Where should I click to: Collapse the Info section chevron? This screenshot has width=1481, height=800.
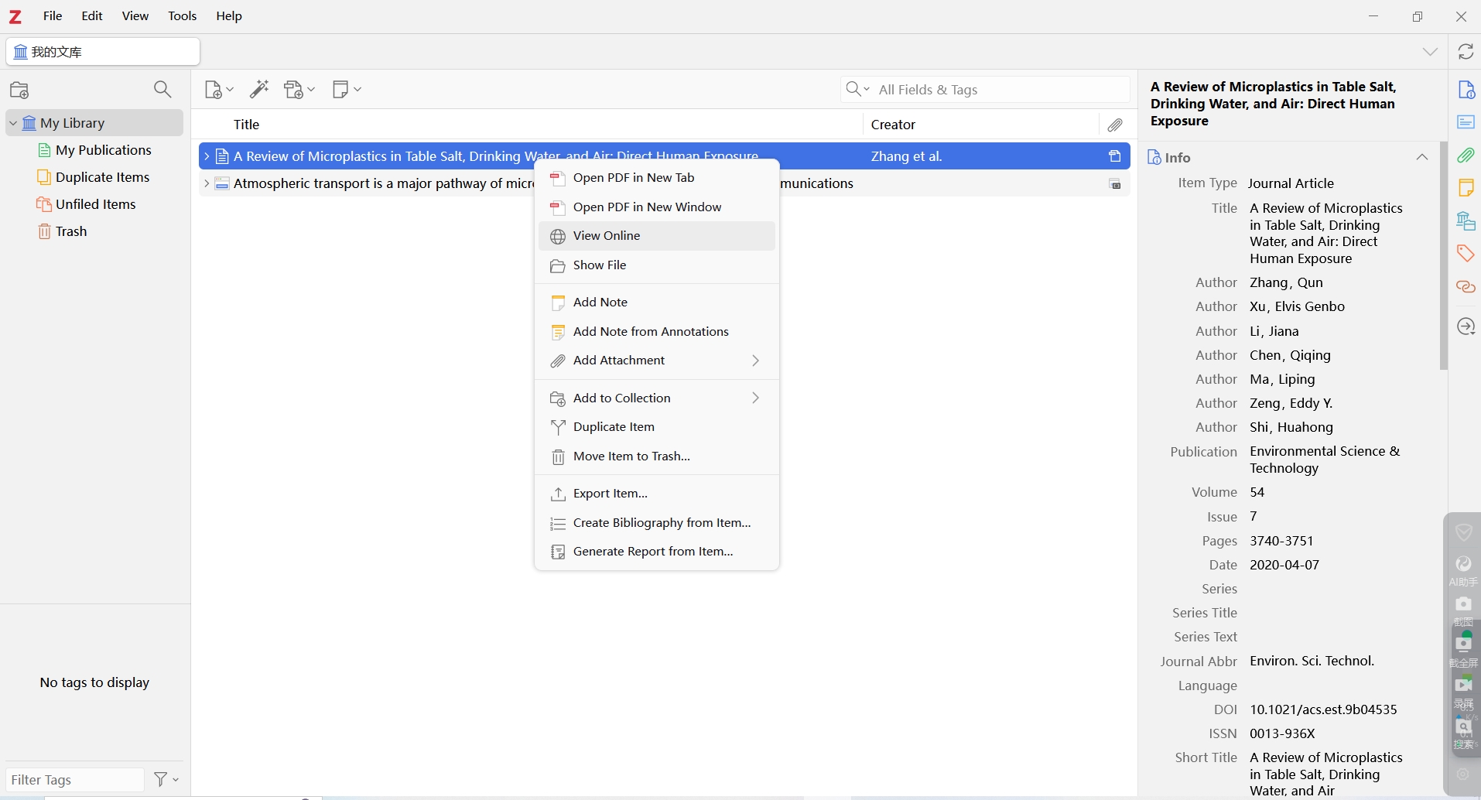click(x=1422, y=157)
